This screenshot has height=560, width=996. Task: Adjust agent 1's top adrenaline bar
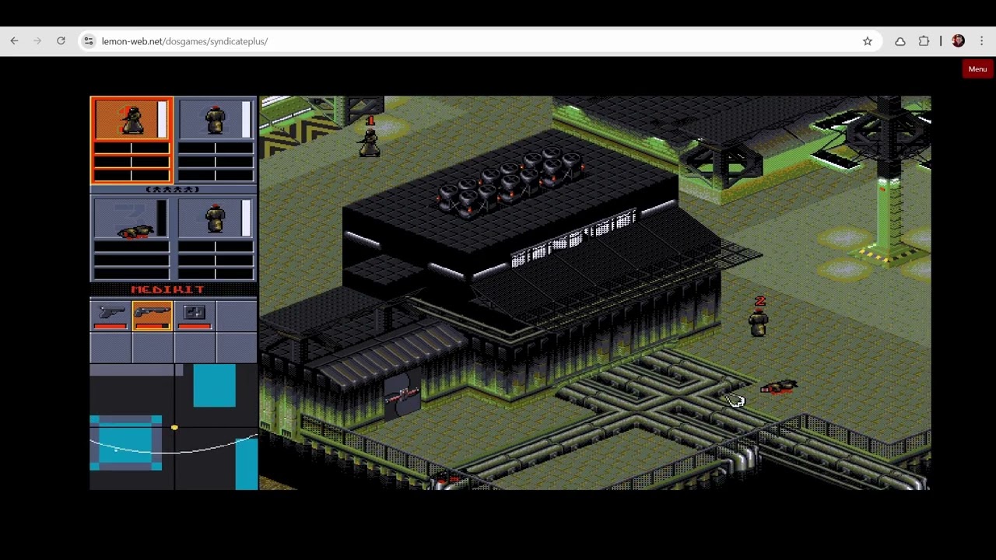coord(132,148)
